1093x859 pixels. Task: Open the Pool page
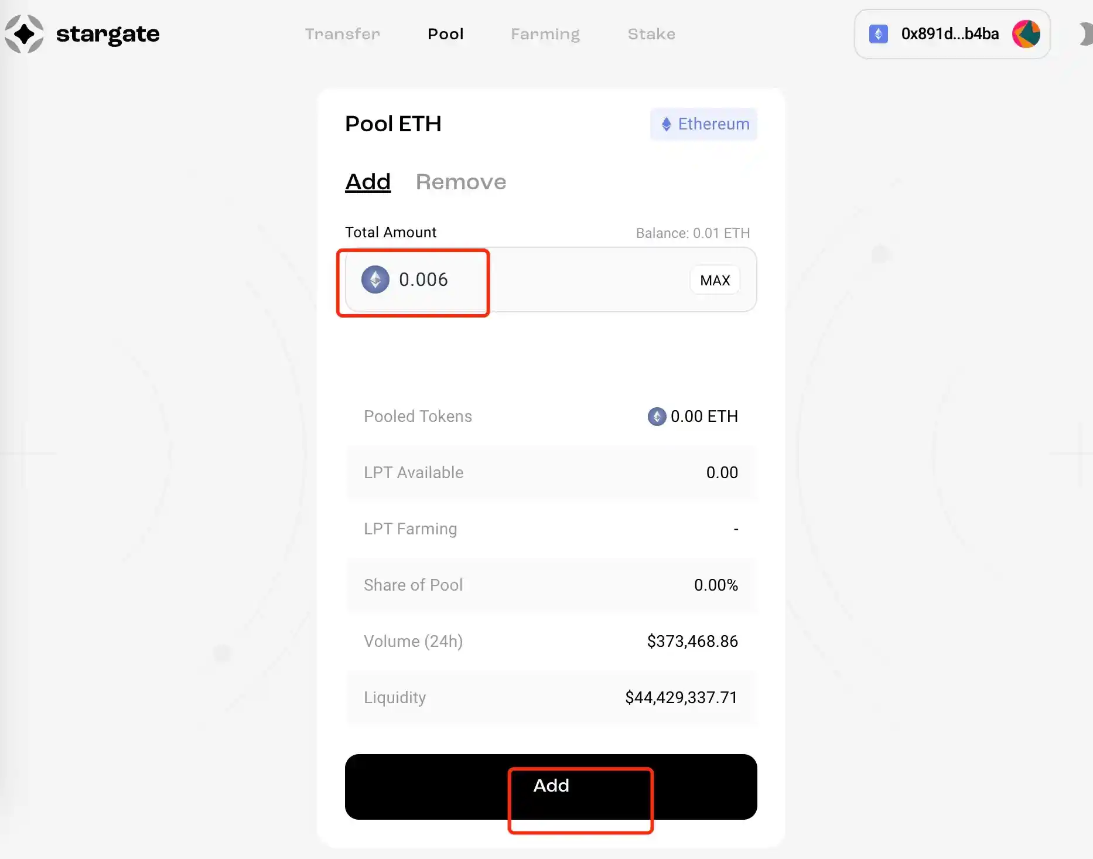point(446,34)
